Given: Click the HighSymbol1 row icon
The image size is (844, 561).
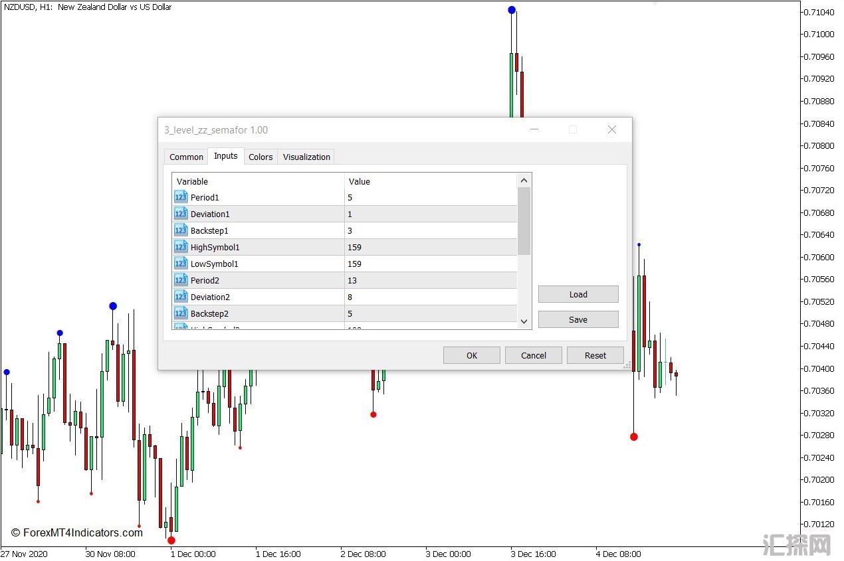Looking at the screenshot, I should [181, 247].
